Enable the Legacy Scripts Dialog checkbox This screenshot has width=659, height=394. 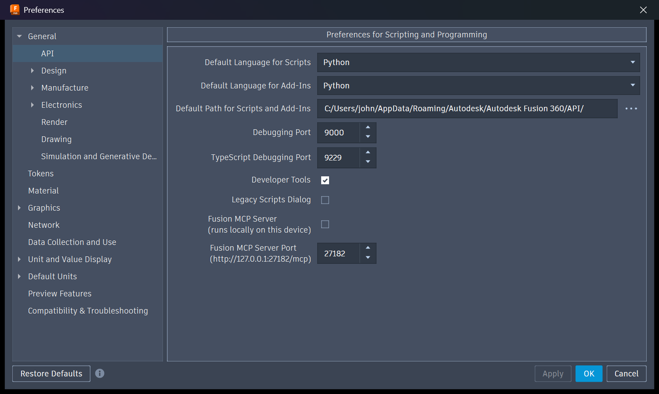click(325, 200)
